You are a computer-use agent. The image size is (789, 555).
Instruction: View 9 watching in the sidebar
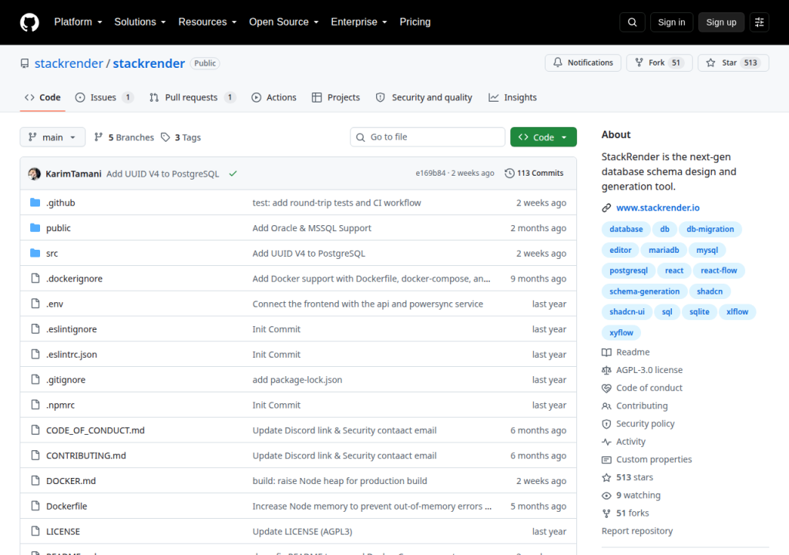(632, 496)
